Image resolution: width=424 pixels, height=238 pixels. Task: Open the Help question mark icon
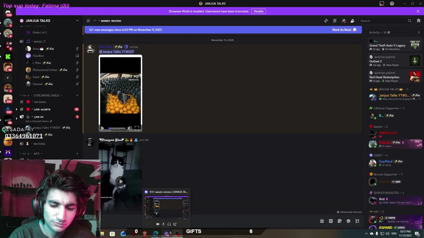[392, 4]
